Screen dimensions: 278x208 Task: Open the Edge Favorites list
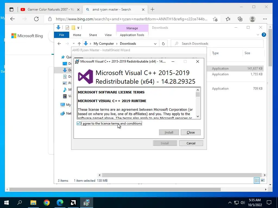(x=228, y=19)
